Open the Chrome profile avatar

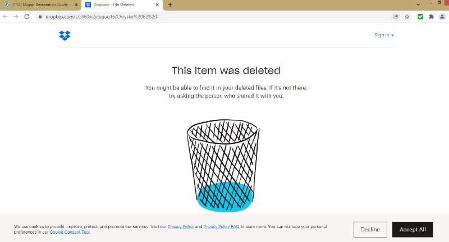tap(442, 17)
